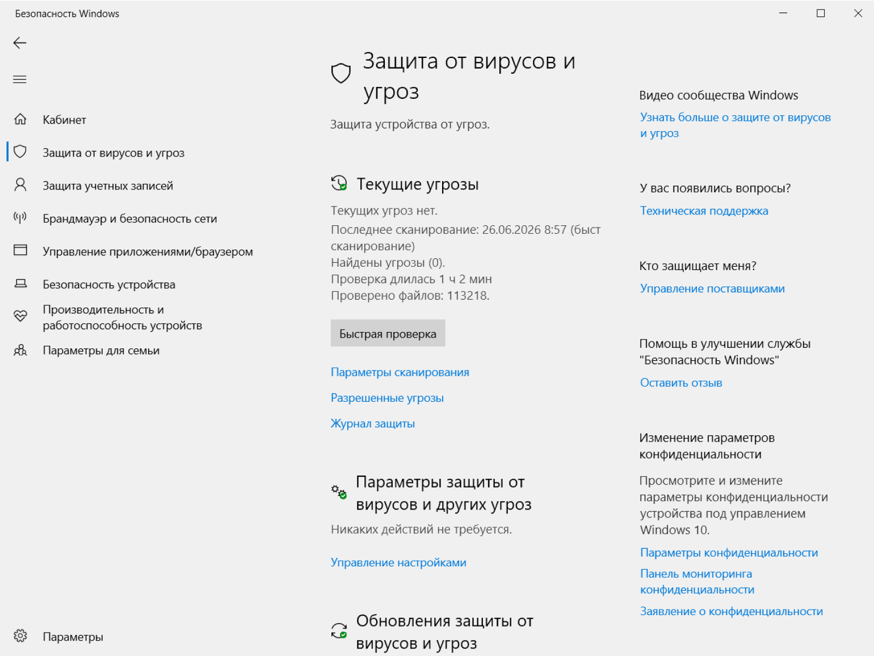Minimize the Безопасность Windows window
This screenshot has width=874, height=656.
click(783, 13)
